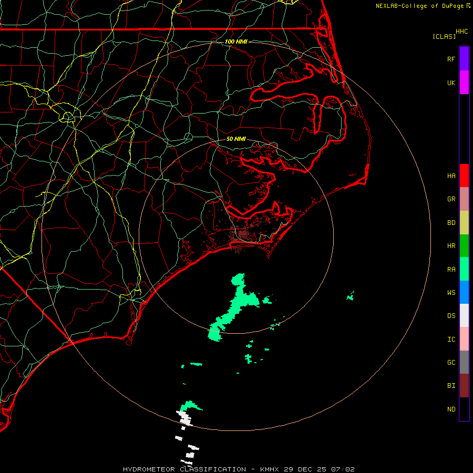473x473 pixels.
Task: Click the HA red legend swatch
Action: pos(464,176)
